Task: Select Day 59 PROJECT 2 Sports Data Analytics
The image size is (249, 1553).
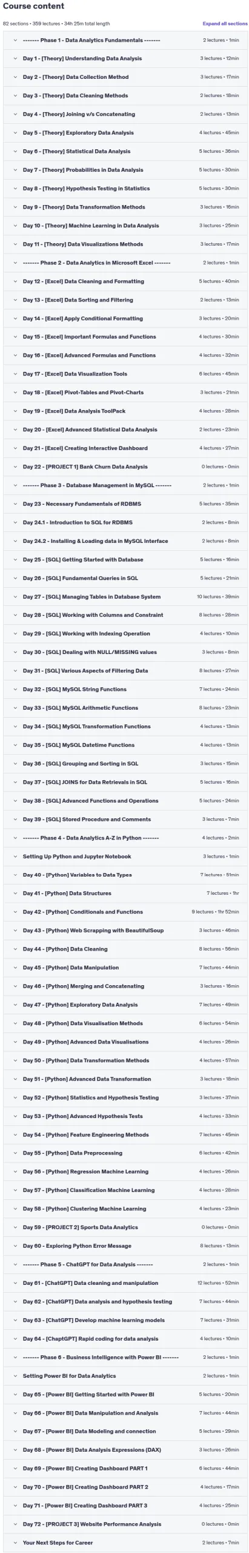Action: pos(125,1227)
